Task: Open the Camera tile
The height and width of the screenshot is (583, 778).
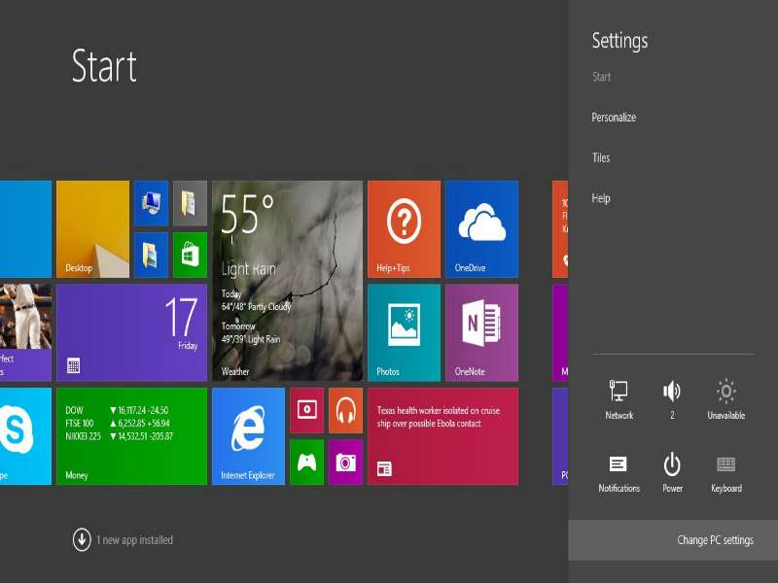Action: click(x=345, y=462)
